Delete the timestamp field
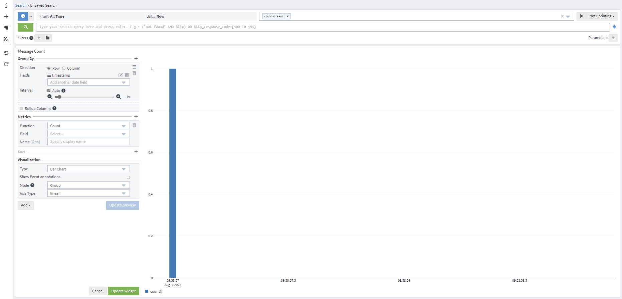 tap(127, 75)
